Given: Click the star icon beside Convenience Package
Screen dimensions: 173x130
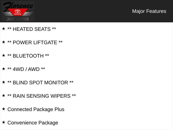Looking at the screenshot, I should [4, 122].
